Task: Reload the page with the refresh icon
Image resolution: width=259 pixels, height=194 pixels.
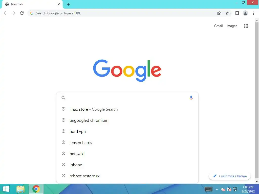Action: coord(22,13)
